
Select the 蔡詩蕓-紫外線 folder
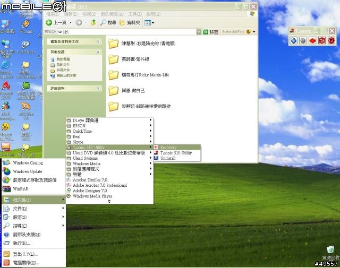tap(129, 59)
